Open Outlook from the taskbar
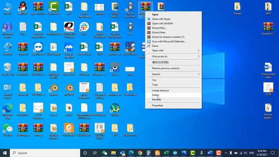This screenshot has height=157, width=279. tap(122, 153)
